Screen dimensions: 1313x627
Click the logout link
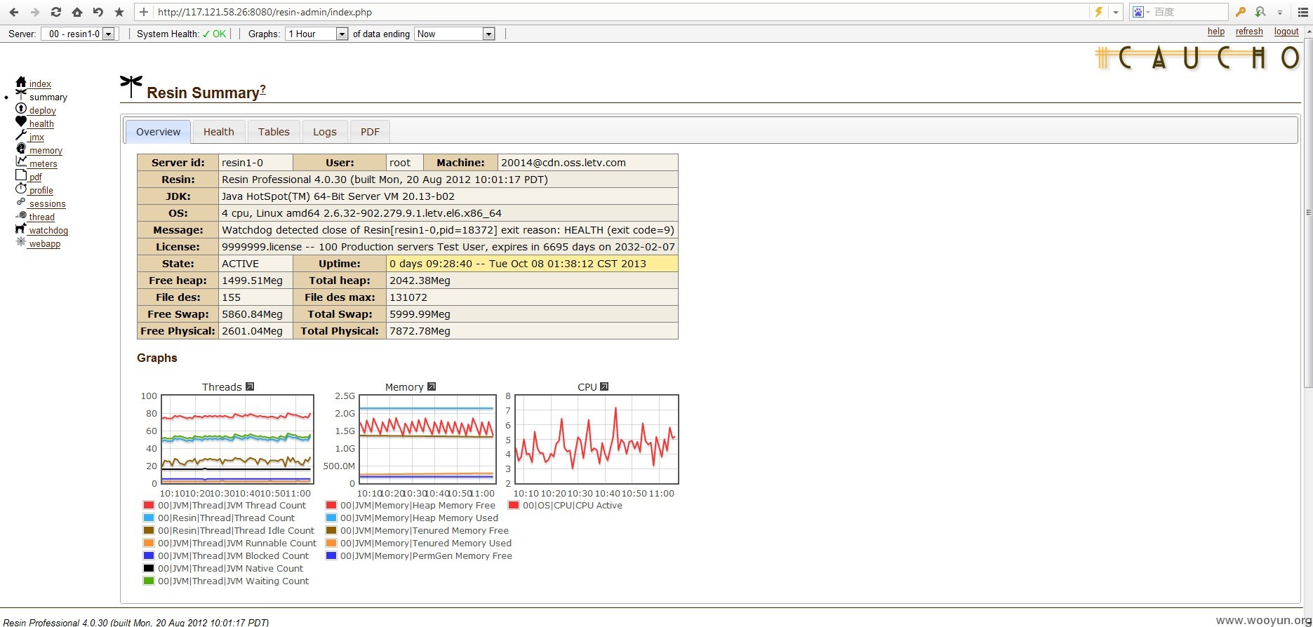click(1286, 32)
